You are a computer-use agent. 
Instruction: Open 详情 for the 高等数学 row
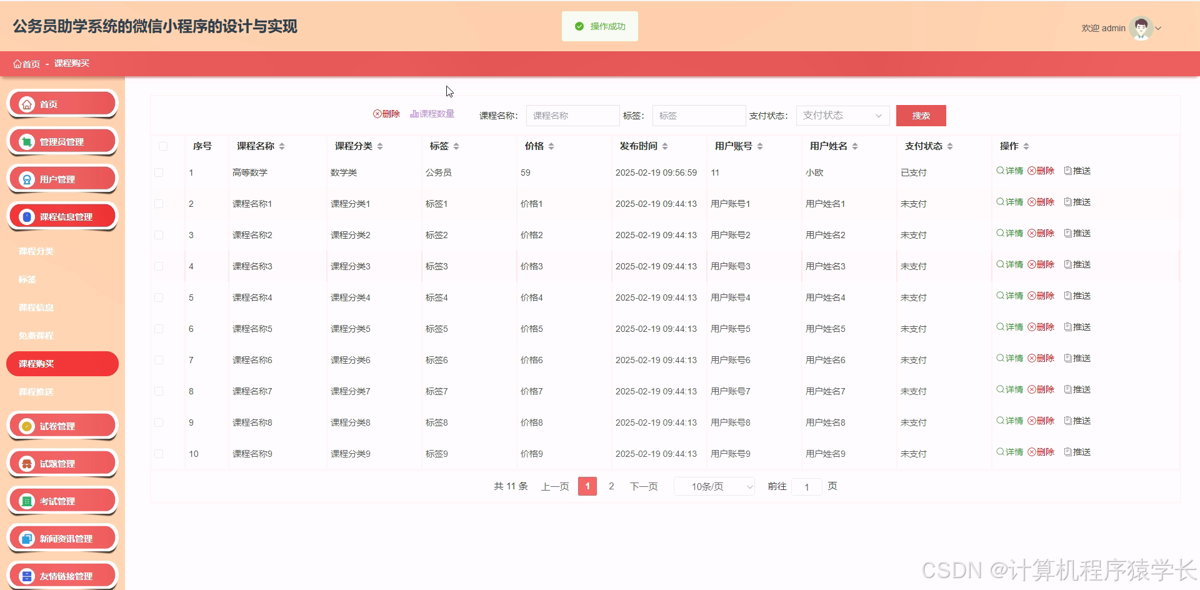[x=1009, y=170]
